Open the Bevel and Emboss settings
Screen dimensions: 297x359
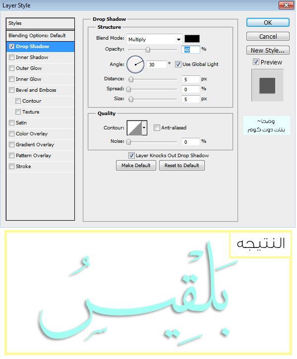pos(36,90)
